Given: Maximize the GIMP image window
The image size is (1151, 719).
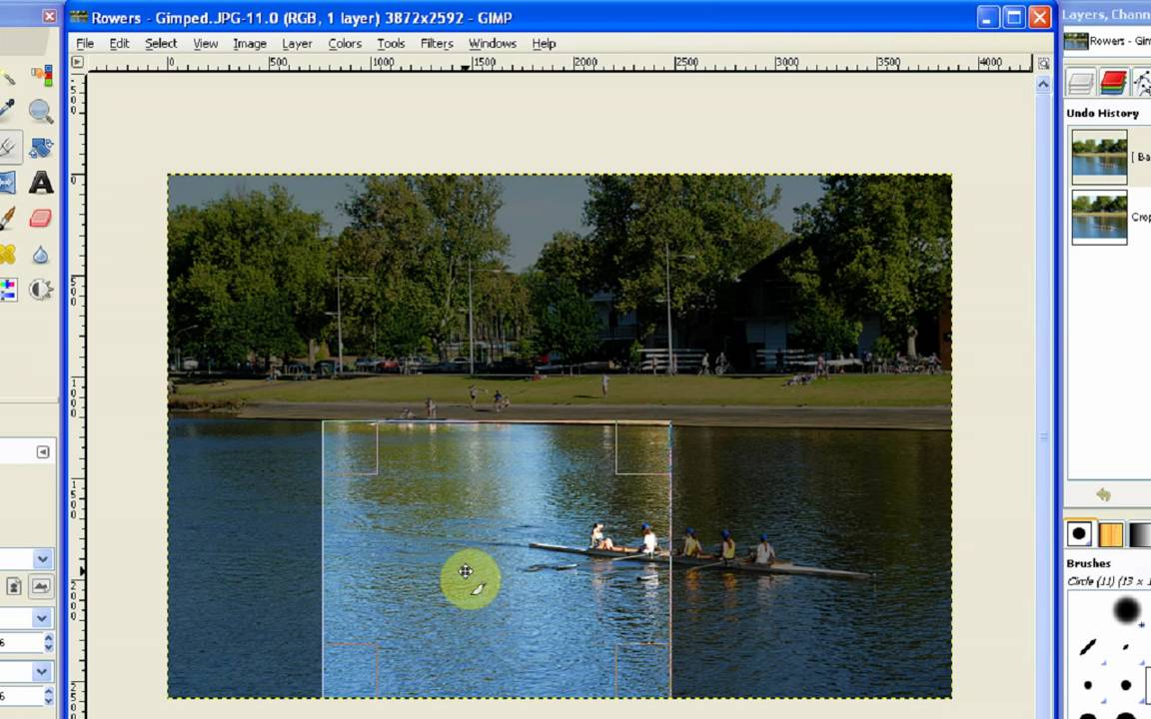Looking at the screenshot, I should [x=1014, y=17].
